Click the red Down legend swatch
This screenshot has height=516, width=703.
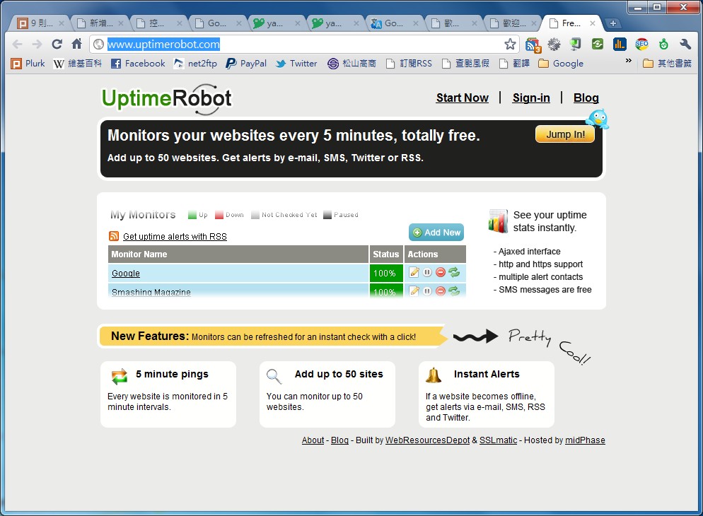219,215
